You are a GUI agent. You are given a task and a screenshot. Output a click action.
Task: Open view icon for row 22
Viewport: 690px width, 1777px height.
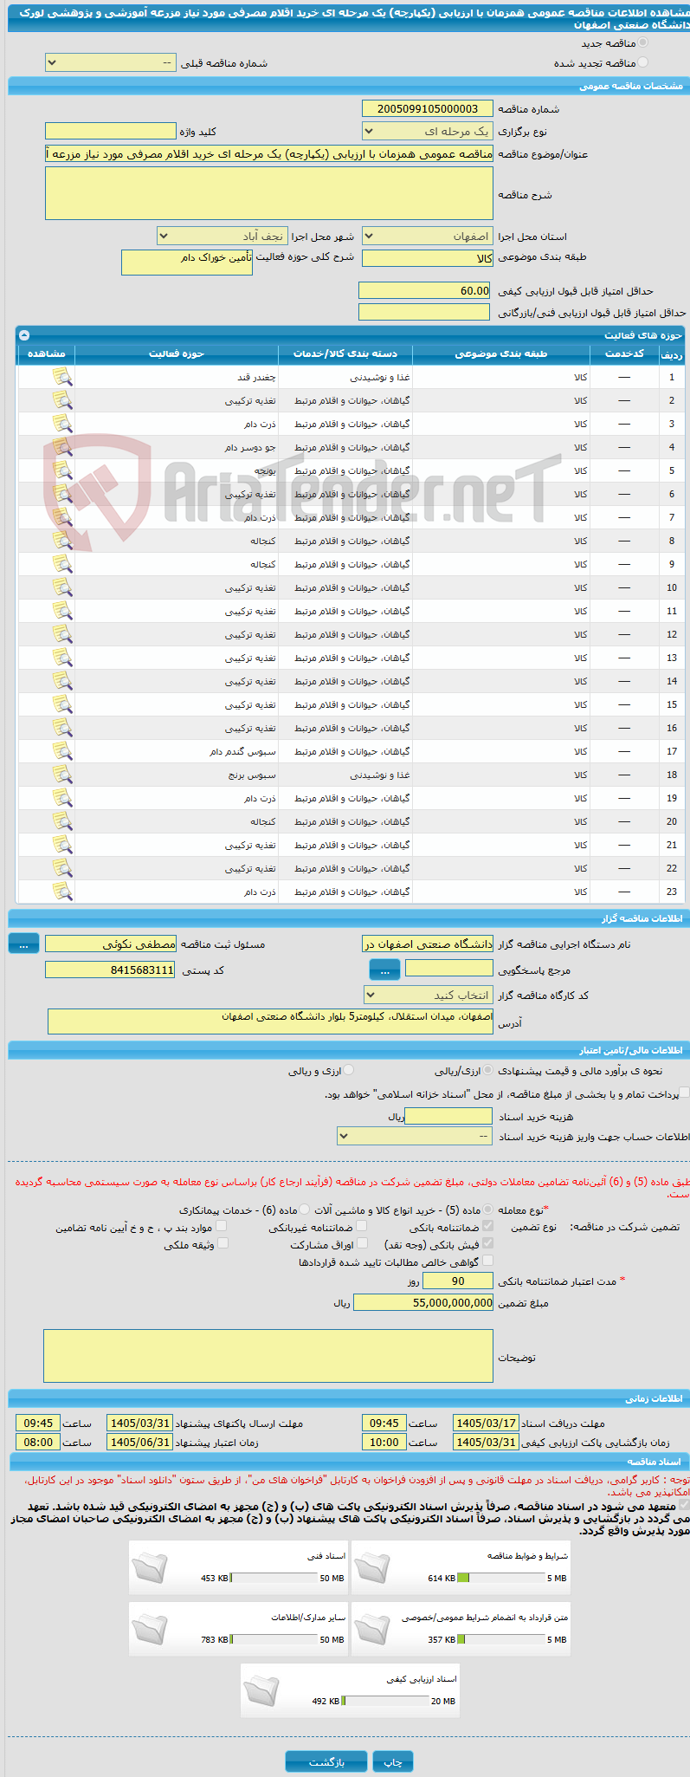[x=61, y=868]
